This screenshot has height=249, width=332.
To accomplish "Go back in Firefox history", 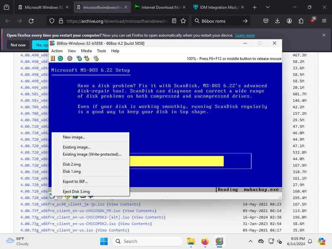I will [8, 21].
